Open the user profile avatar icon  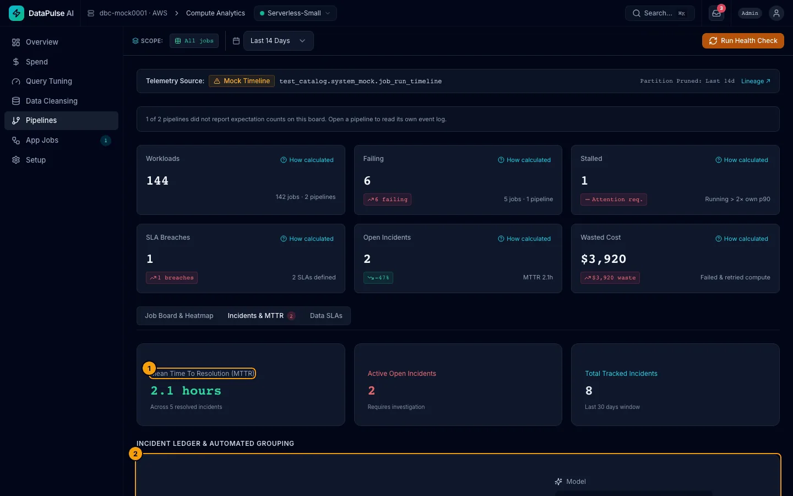coord(776,13)
